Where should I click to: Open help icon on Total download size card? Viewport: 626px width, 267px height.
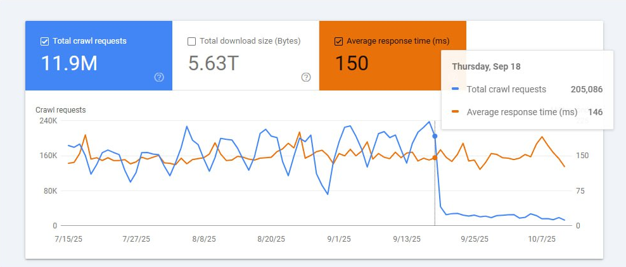pyautogui.click(x=306, y=77)
